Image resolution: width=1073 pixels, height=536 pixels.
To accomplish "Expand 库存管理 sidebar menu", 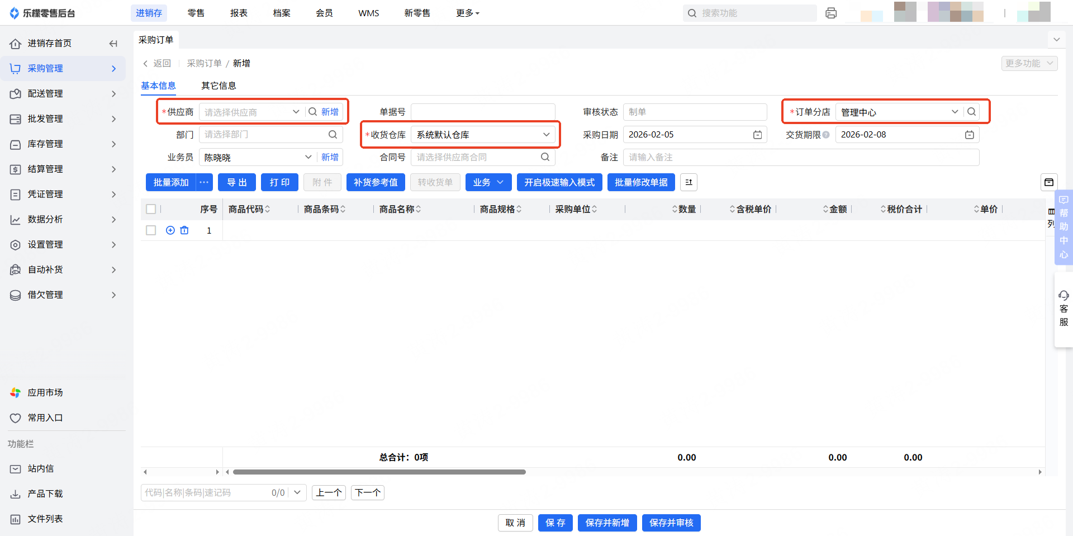I will (x=63, y=144).
